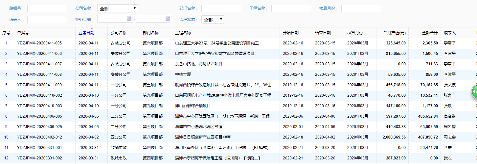Viewport: 477px width, 164px height.
Task: Click amount 323,645.00 cell
Action: (x=396, y=43)
